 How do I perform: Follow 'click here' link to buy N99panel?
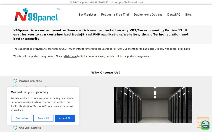click(184, 49)
